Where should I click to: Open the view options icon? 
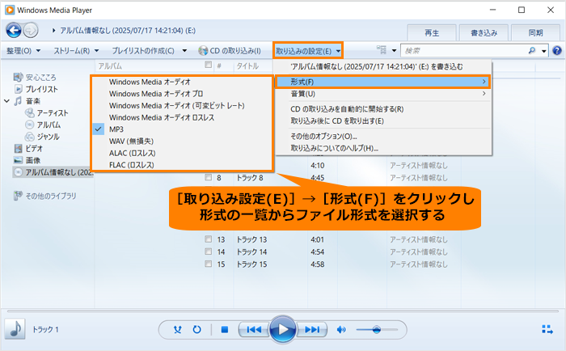point(381,50)
